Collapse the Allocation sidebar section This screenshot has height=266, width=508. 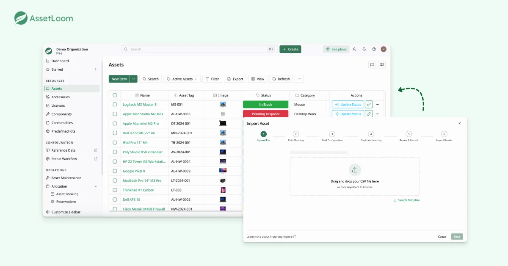click(x=95, y=186)
